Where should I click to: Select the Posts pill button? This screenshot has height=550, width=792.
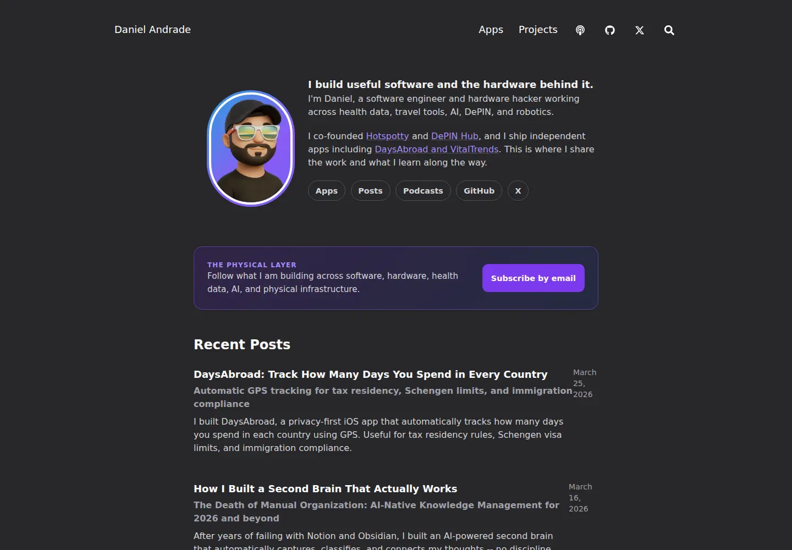point(370,191)
